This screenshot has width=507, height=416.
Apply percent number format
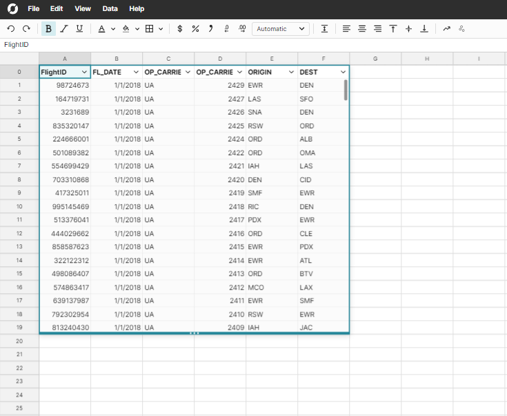click(195, 28)
